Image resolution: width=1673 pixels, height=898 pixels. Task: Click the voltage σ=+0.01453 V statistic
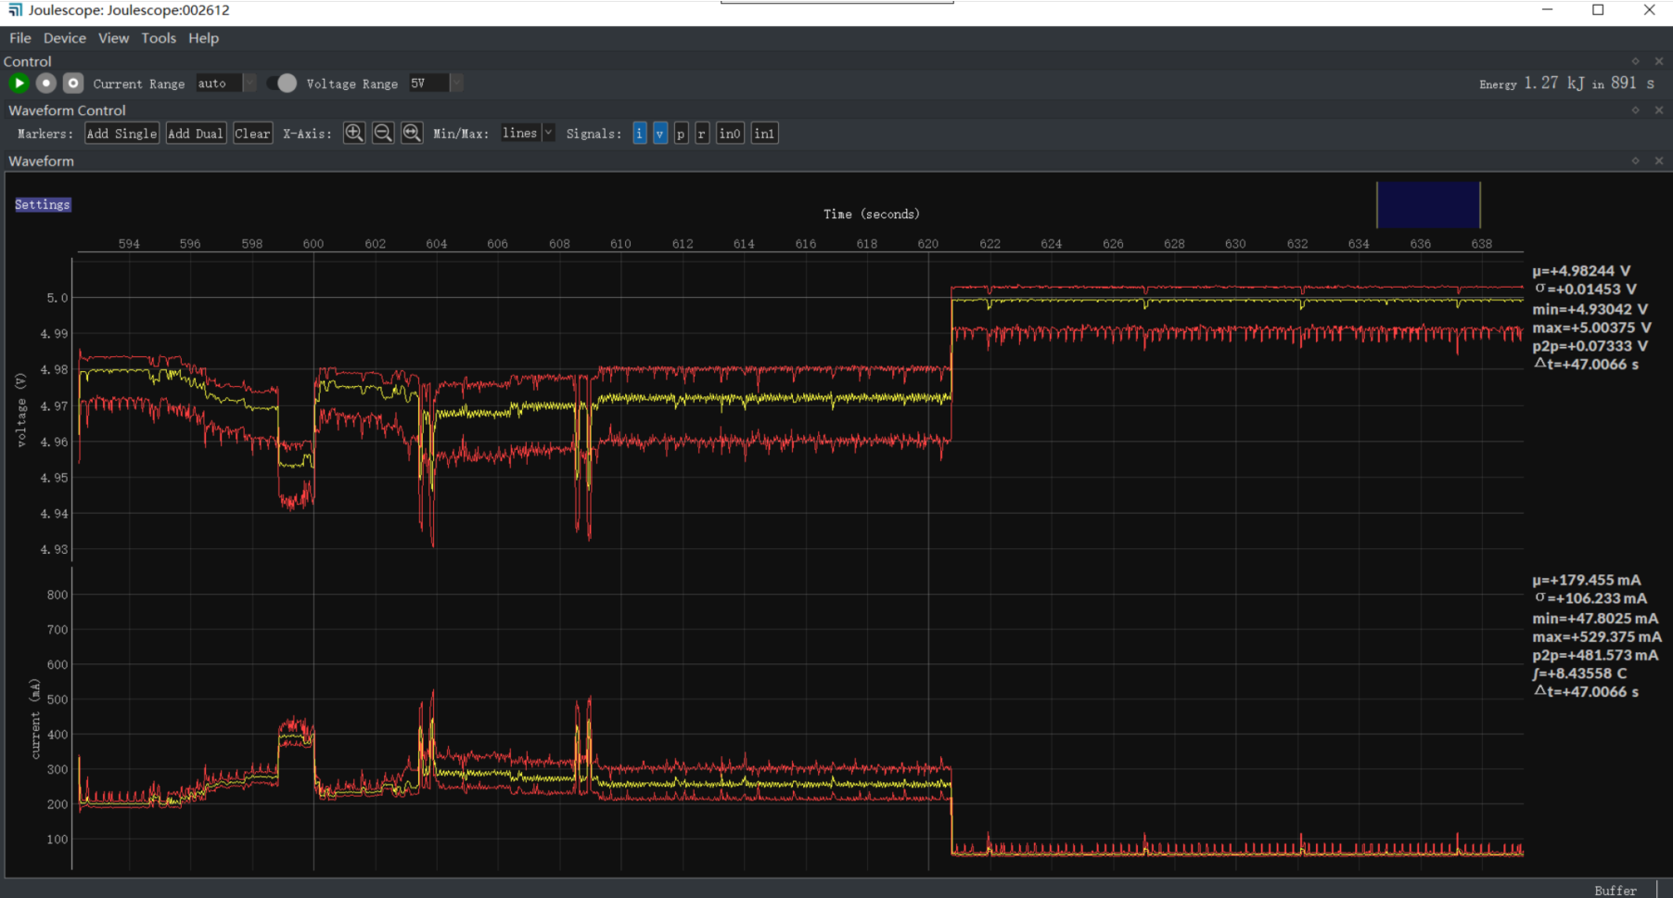1585,289
